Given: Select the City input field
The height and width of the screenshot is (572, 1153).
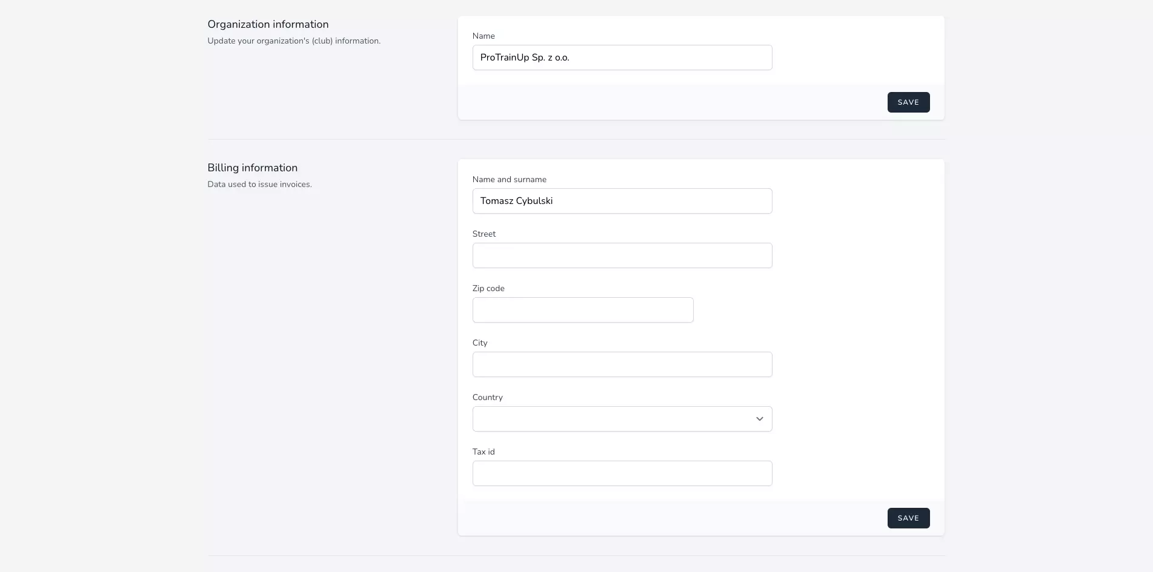Looking at the screenshot, I should click(x=622, y=364).
